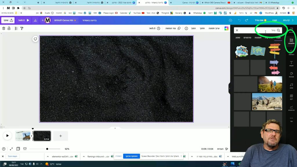
Task: Insert the orange-yellow signpost graphic
Action: (x=274, y=51)
